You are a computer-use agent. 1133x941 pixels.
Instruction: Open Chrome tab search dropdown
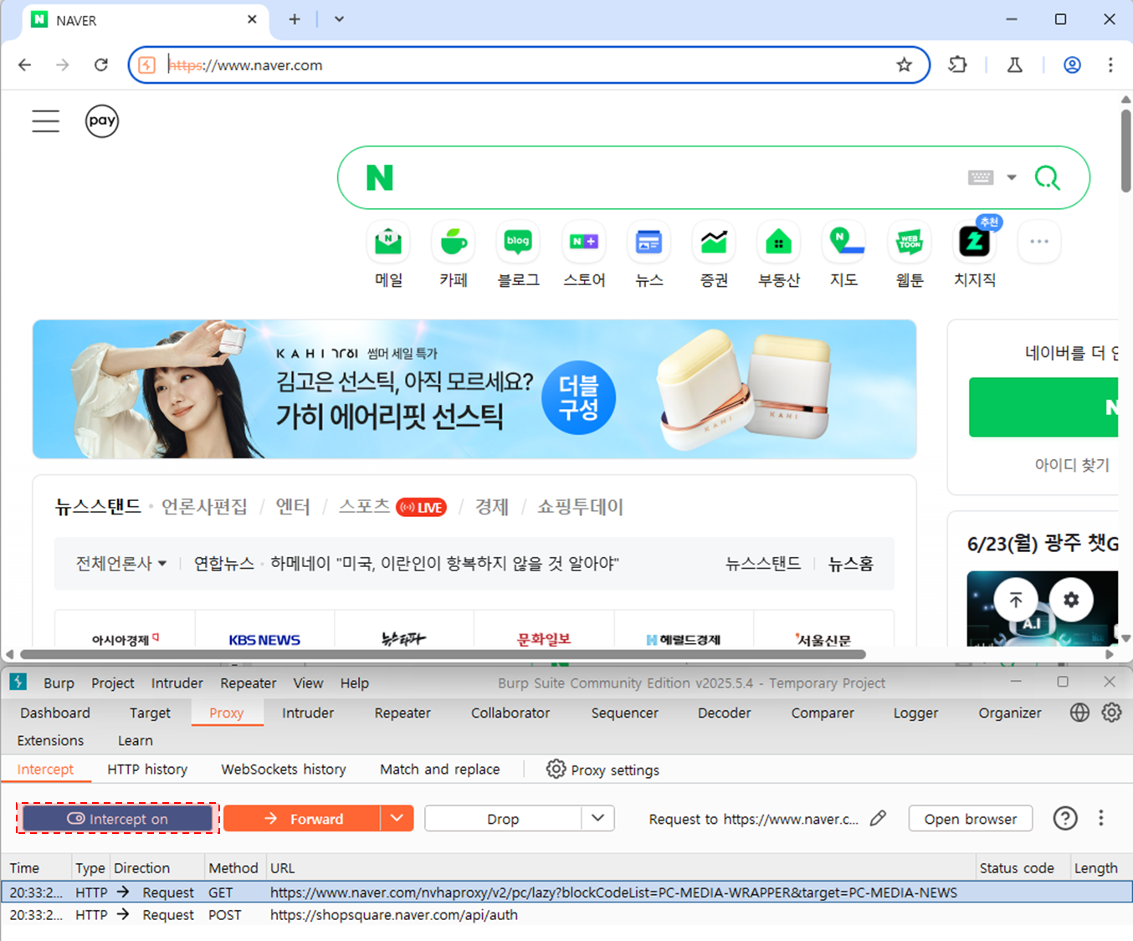pyautogui.click(x=339, y=19)
